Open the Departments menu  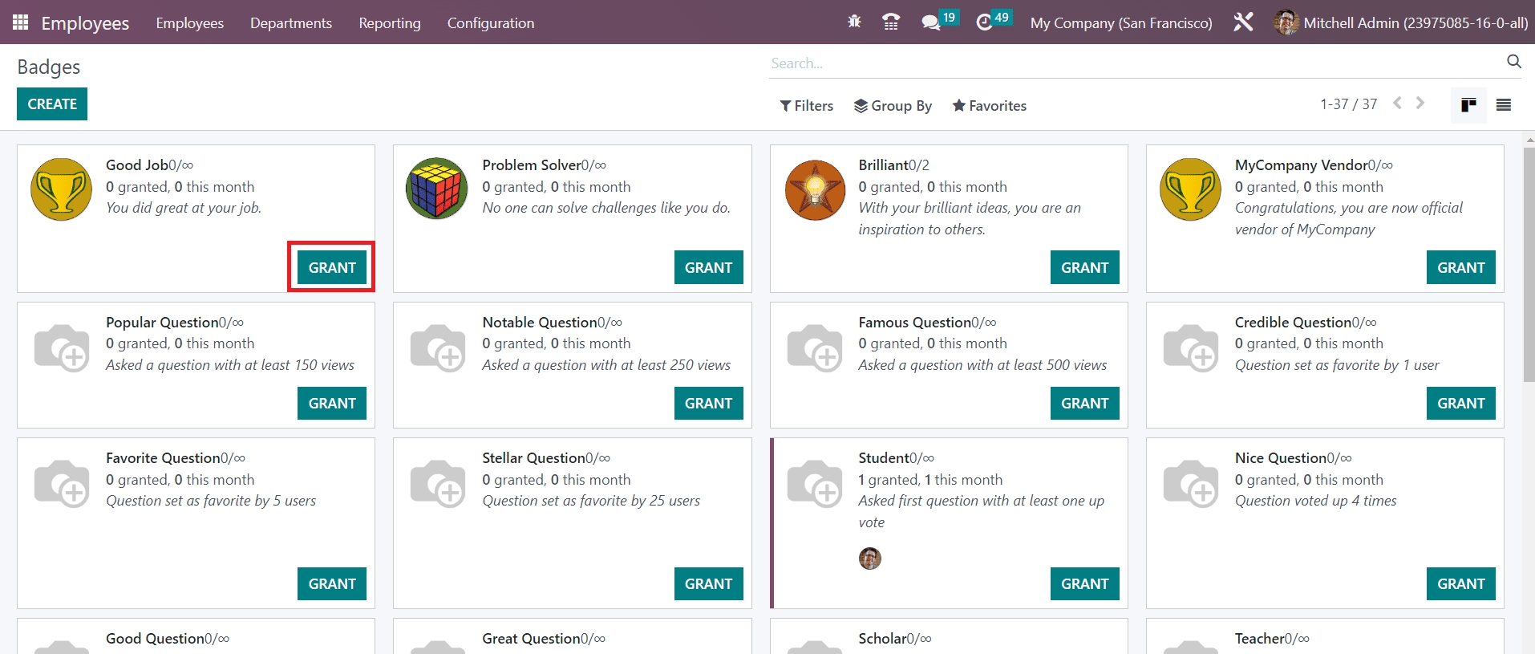pyautogui.click(x=290, y=23)
